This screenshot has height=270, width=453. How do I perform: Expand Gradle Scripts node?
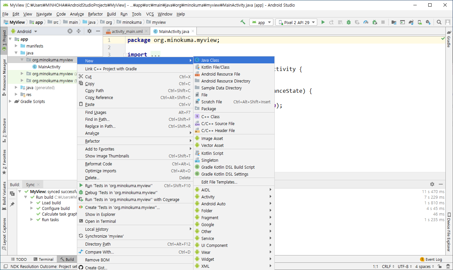tap(10, 102)
